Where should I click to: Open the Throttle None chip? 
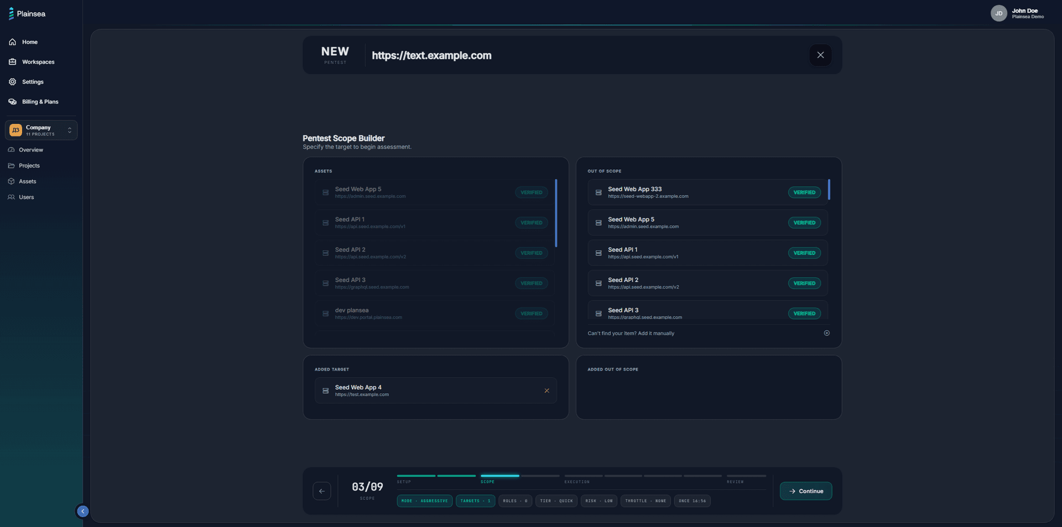(x=646, y=501)
